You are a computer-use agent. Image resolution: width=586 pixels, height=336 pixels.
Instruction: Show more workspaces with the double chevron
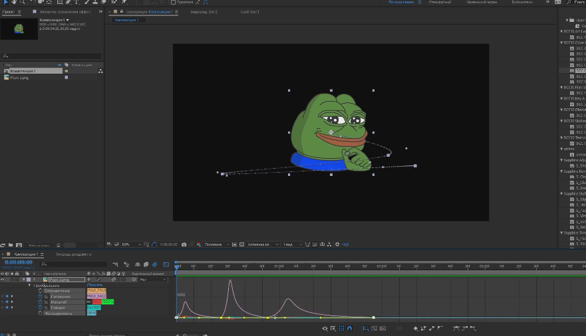(547, 2)
